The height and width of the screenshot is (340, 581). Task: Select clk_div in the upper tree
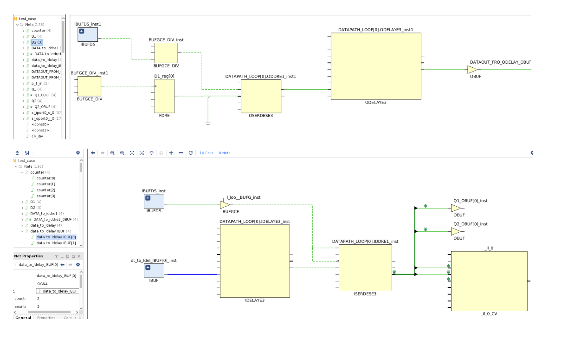(37, 136)
